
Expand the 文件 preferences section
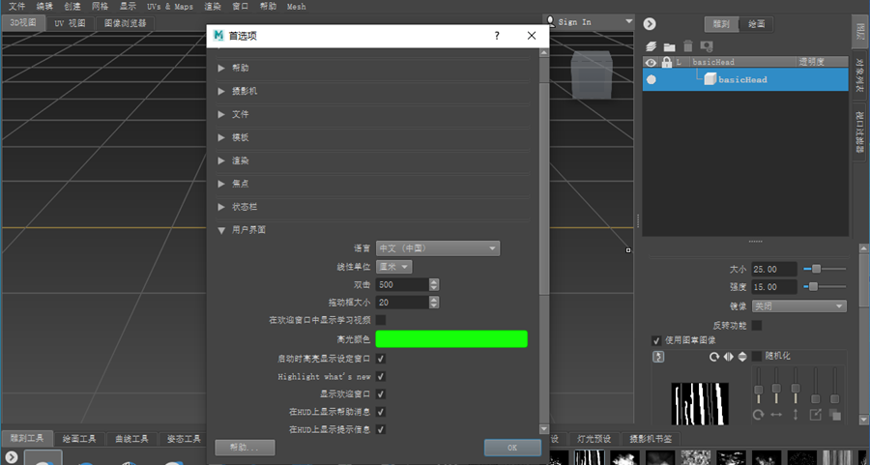(221, 114)
